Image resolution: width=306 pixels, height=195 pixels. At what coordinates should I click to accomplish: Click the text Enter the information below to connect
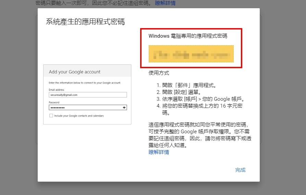pyautogui.click(x=85, y=83)
